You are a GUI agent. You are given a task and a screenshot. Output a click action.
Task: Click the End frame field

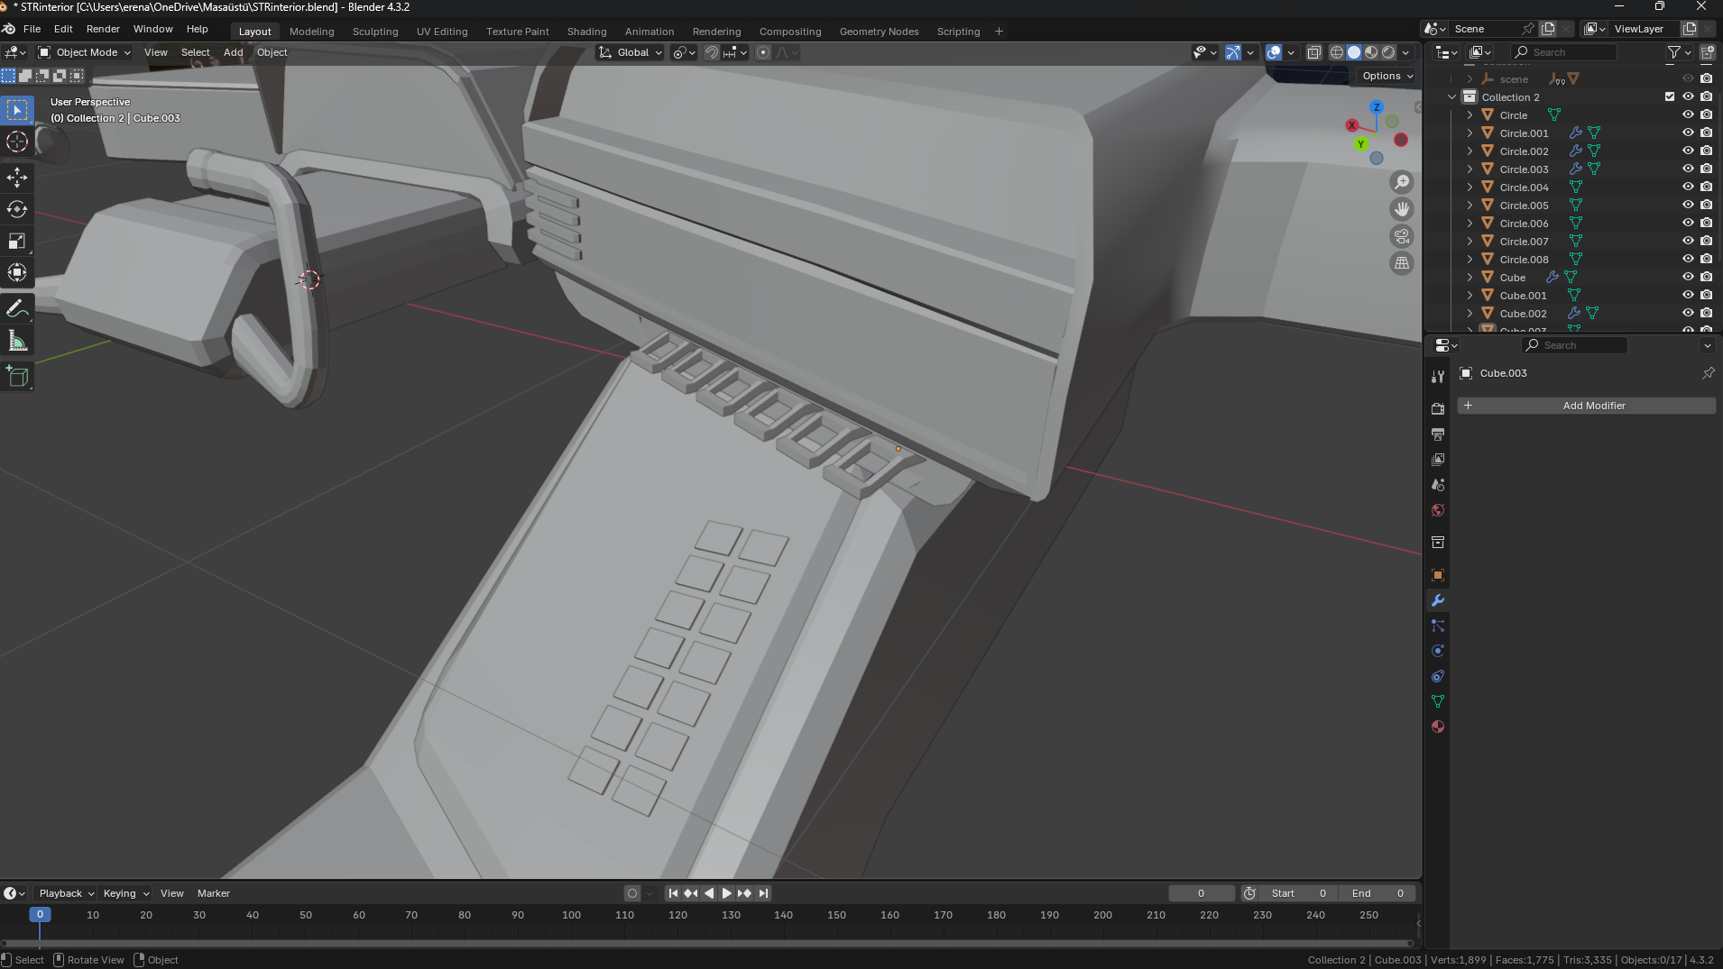(1377, 893)
